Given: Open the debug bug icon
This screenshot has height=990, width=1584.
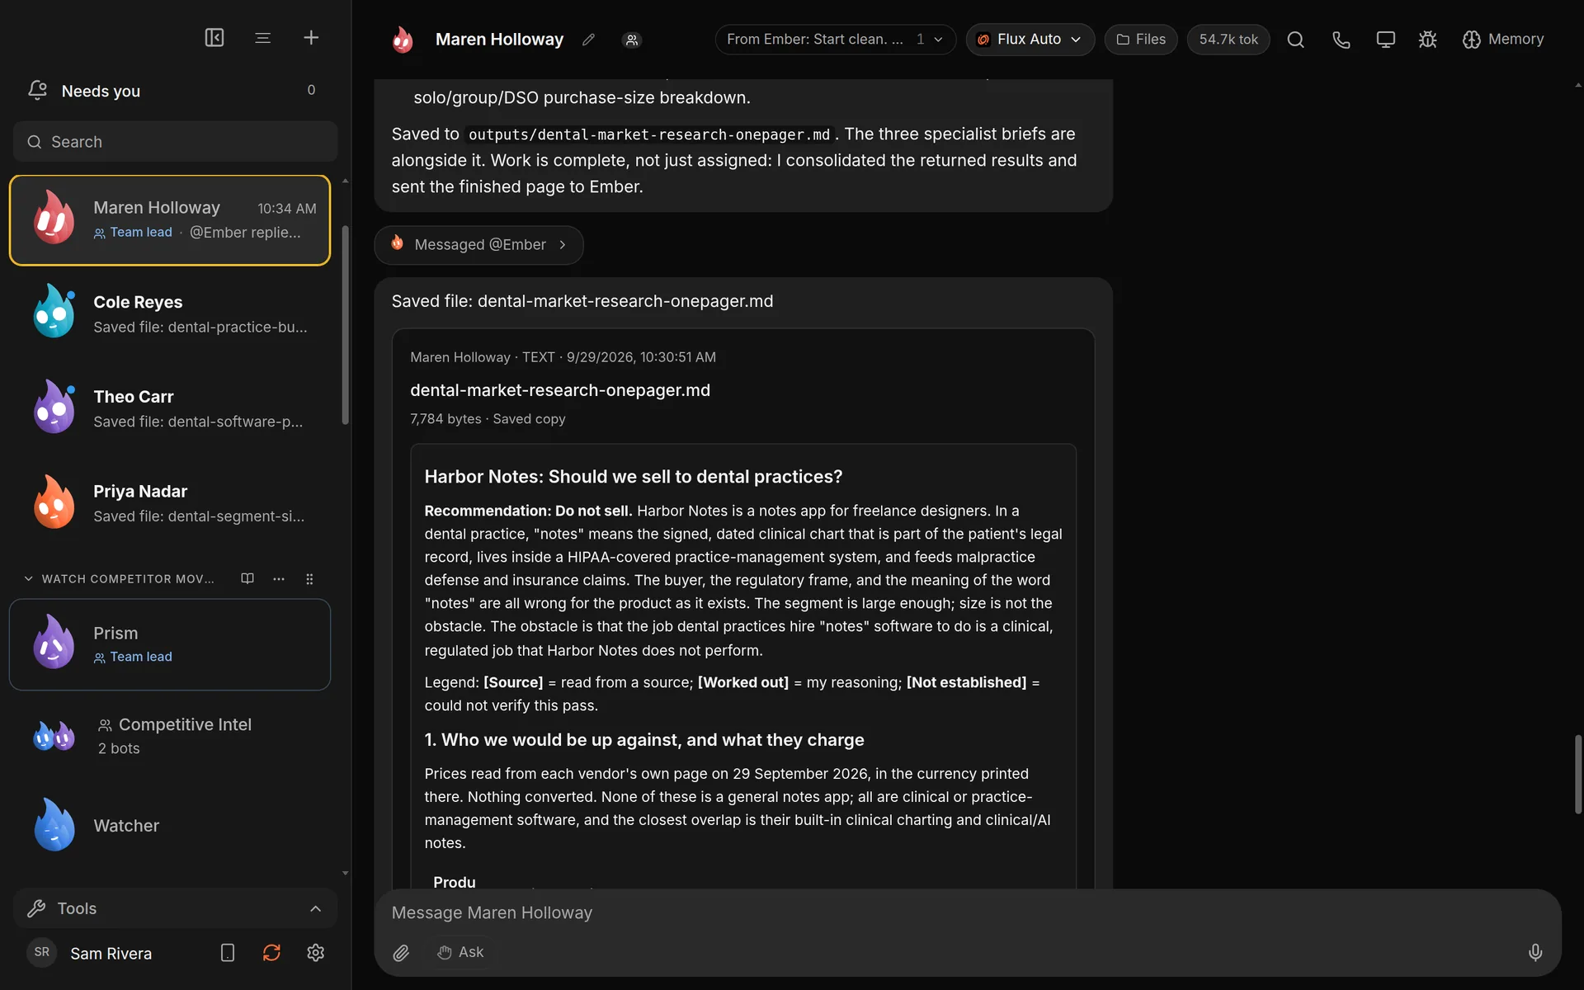Looking at the screenshot, I should tap(1428, 40).
